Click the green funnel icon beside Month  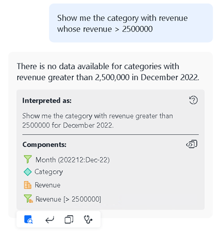(x=28, y=159)
